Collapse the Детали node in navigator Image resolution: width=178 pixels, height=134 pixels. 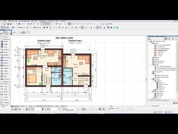coord(151,65)
